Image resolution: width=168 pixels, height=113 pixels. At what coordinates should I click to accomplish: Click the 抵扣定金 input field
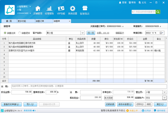91,98
